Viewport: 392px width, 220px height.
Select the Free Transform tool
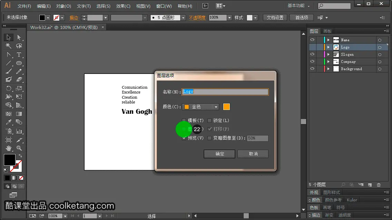19,97
